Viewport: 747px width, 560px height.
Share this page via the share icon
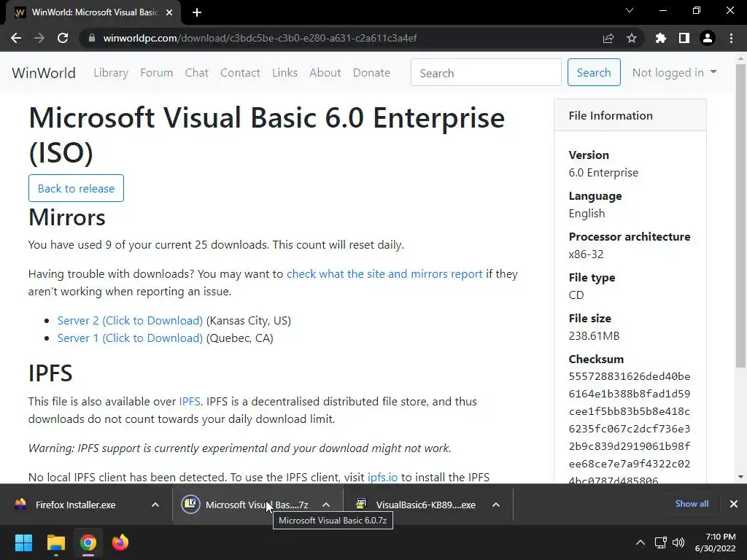click(608, 38)
